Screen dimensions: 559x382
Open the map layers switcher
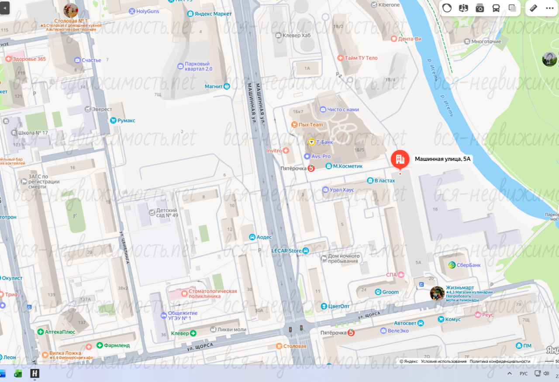point(512,8)
